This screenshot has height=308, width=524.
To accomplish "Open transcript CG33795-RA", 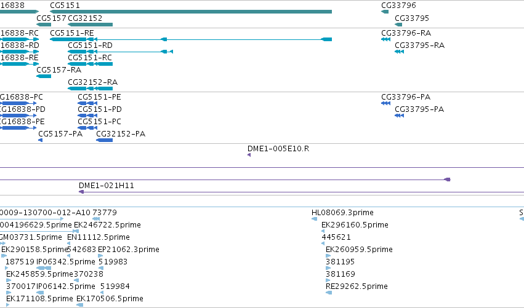I will pyautogui.click(x=420, y=45).
